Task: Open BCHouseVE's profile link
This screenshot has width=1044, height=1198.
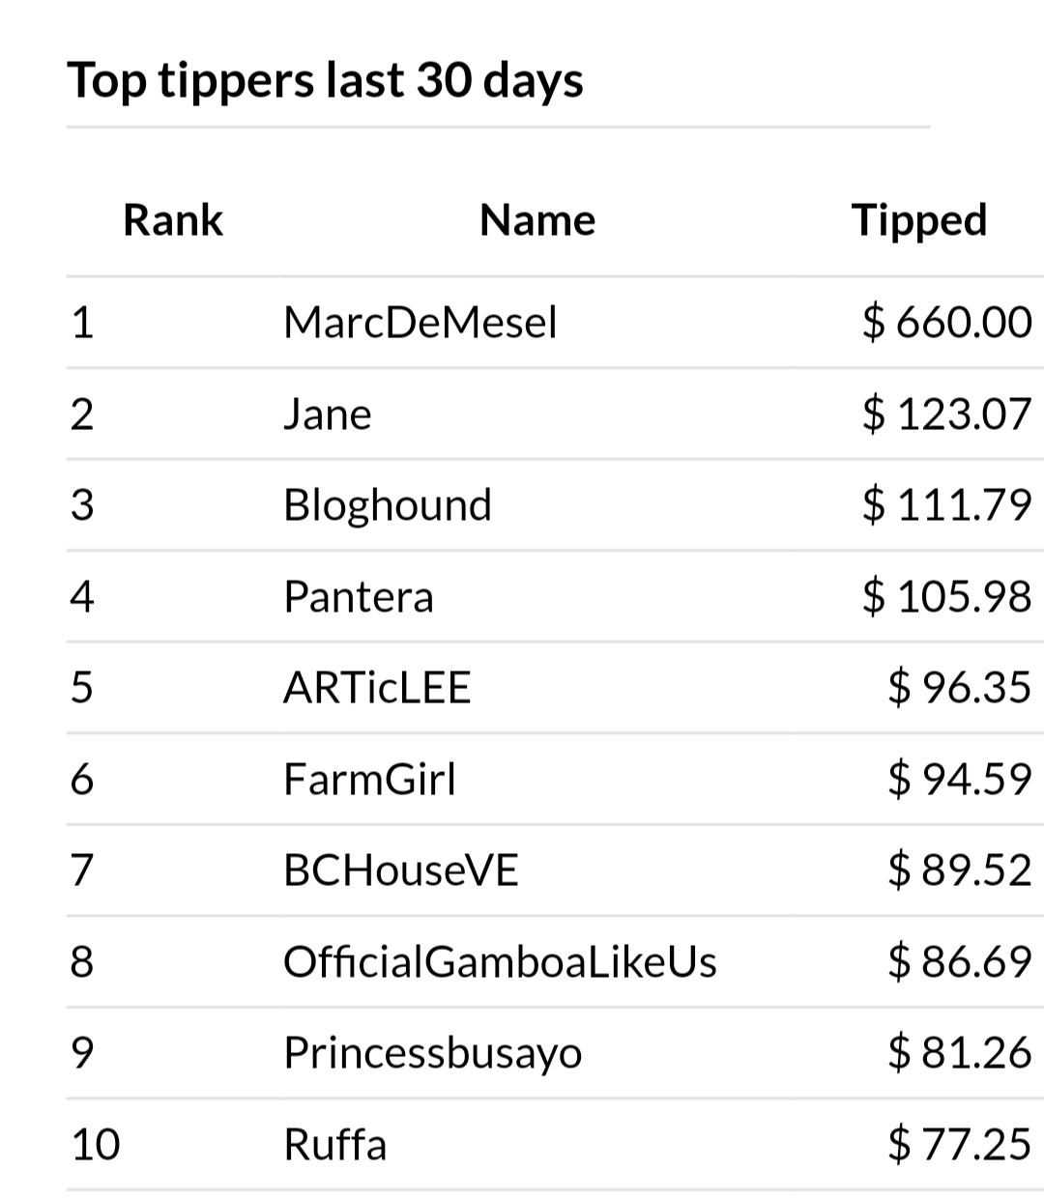Action: (401, 870)
